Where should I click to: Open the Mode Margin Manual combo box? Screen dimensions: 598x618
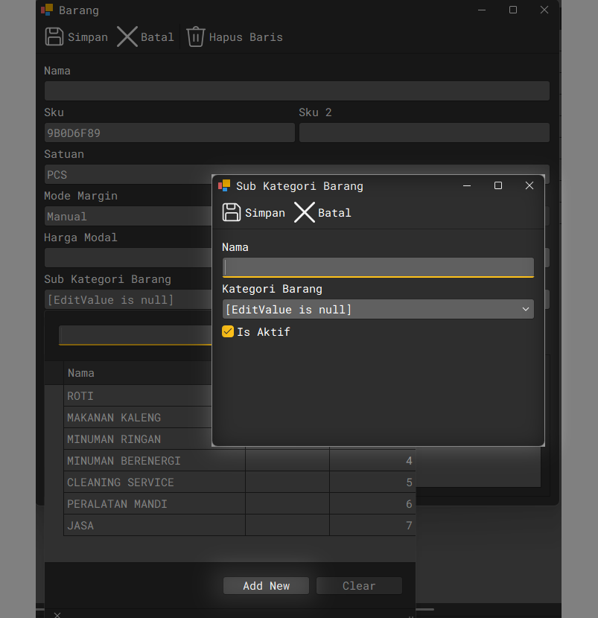point(127,217)
